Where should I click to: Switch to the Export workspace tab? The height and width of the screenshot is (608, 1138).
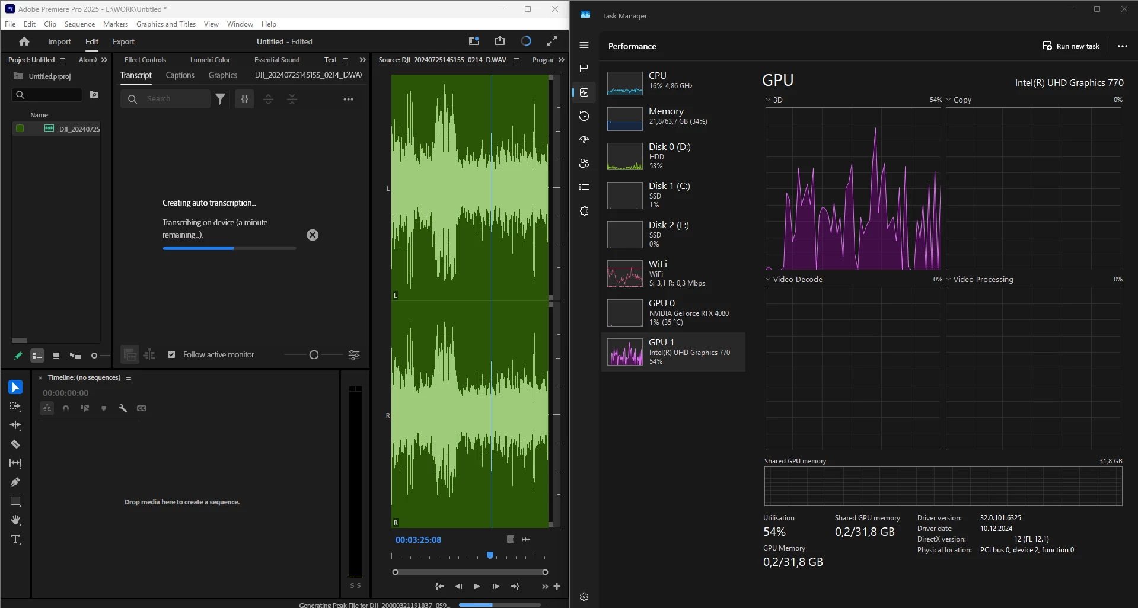click(x=123, y=41)
